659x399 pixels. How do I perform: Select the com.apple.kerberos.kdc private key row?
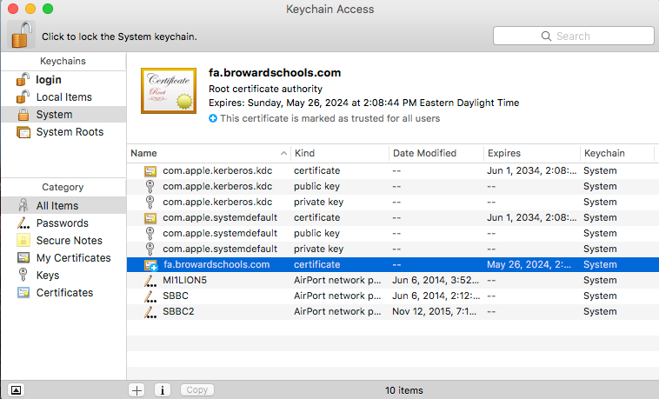(x=393, y=202)
